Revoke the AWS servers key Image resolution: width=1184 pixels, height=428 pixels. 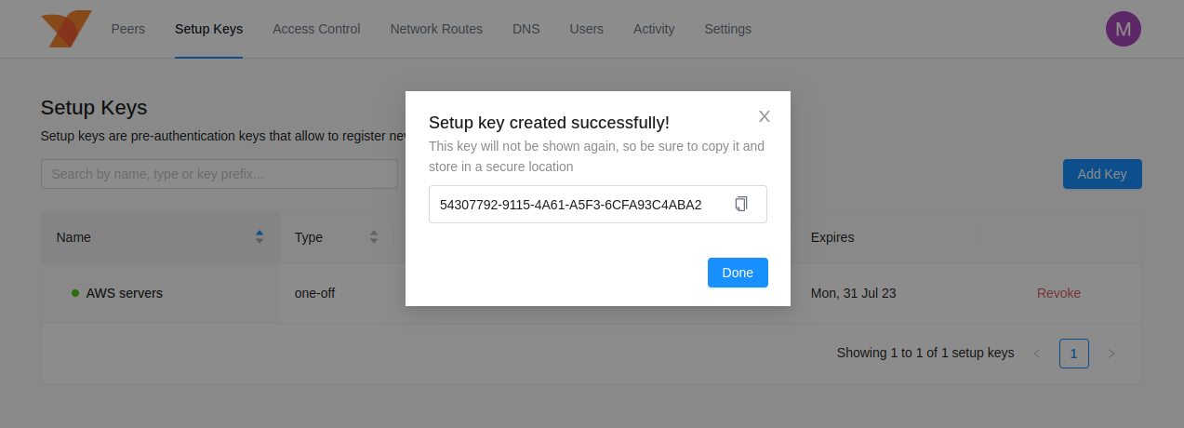pyautogui.click(x=1058, y=293)
